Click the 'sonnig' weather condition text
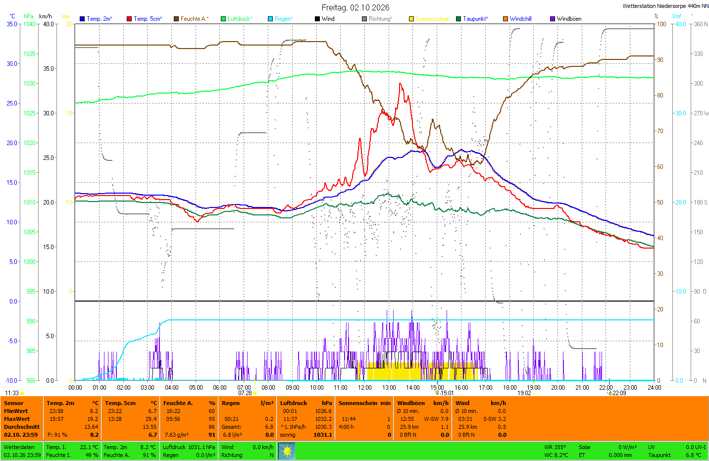The image size is (709, 461). (288, 435)
